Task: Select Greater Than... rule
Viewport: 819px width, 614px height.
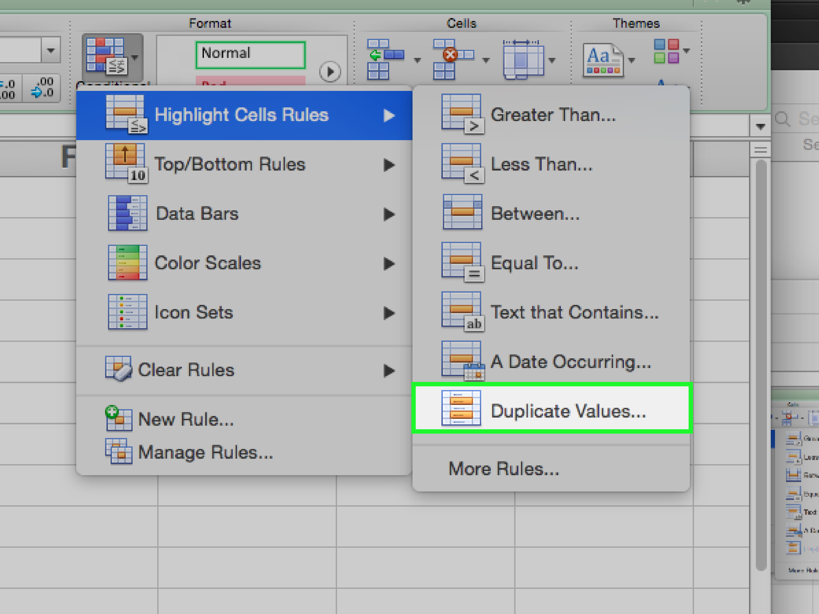Action: point(551,115)
